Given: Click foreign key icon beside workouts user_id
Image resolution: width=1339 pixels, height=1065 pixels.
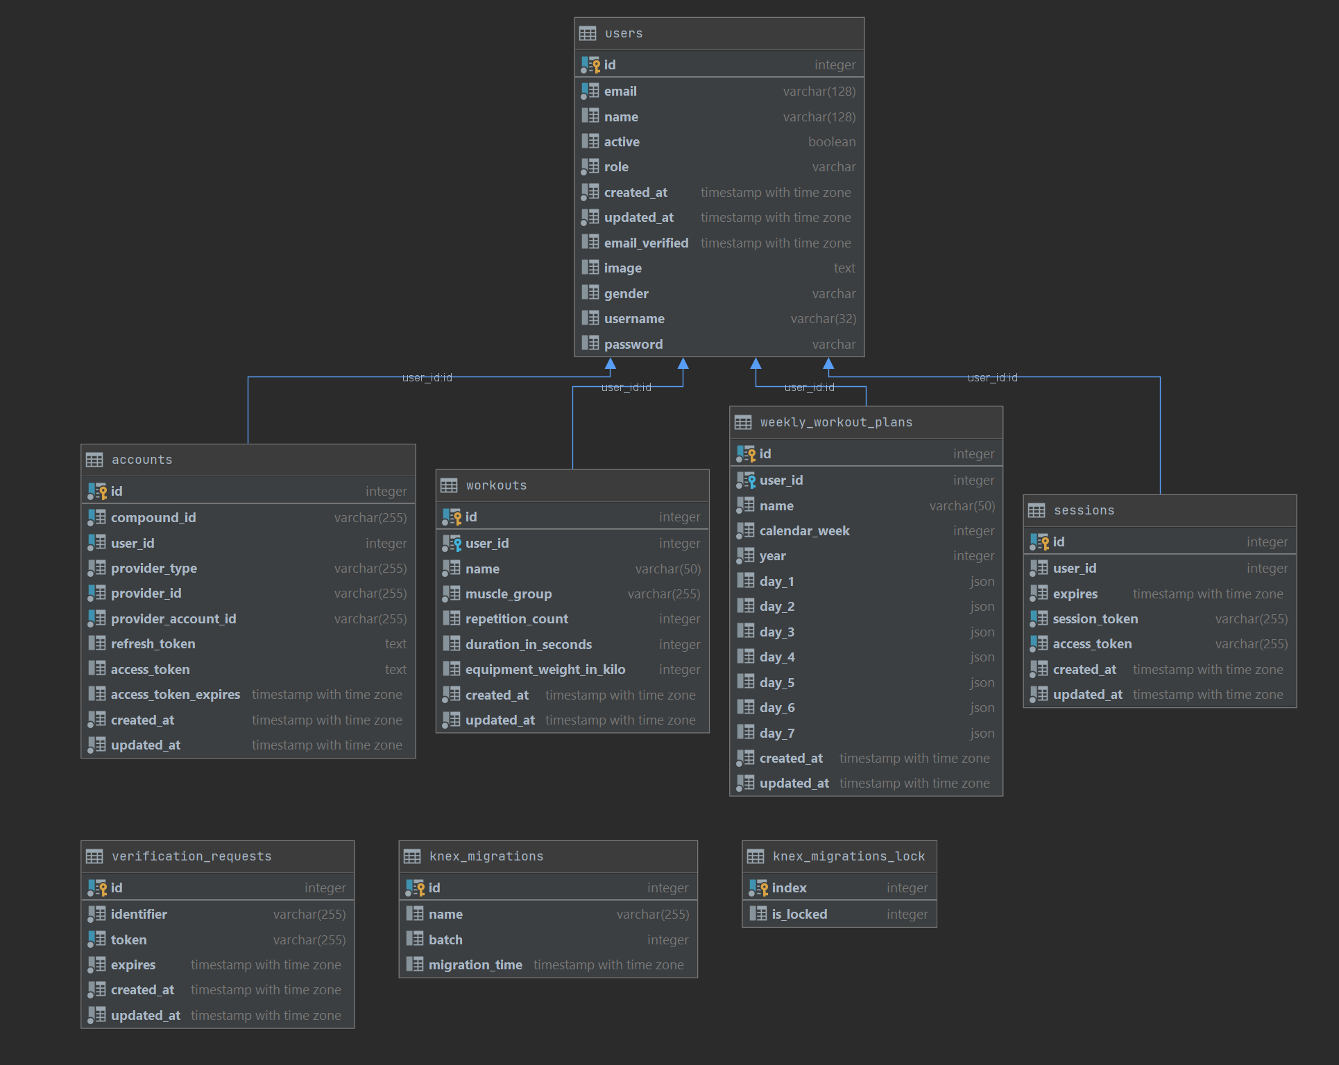Looking at the screenshot, I should click(x=452, y=543).
